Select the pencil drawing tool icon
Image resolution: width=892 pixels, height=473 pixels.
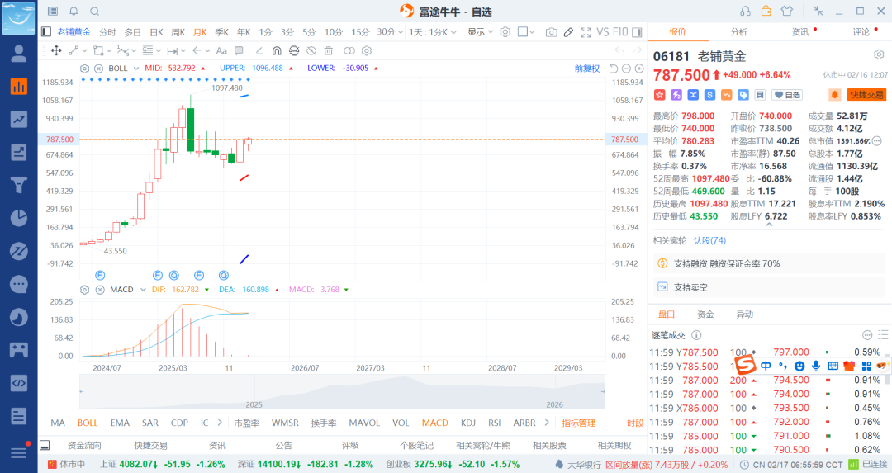[568, 32]
